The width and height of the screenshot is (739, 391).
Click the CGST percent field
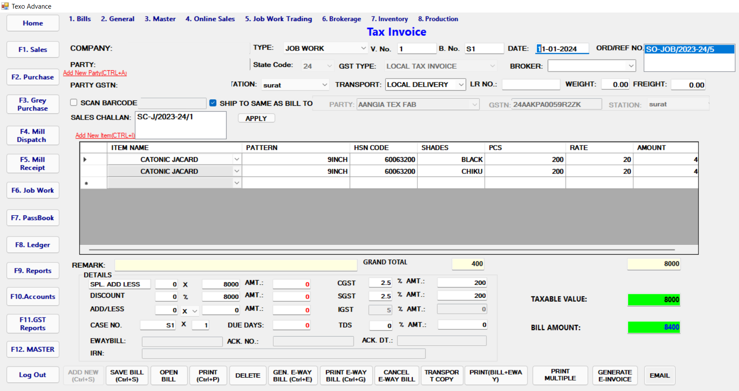[380, 283]
